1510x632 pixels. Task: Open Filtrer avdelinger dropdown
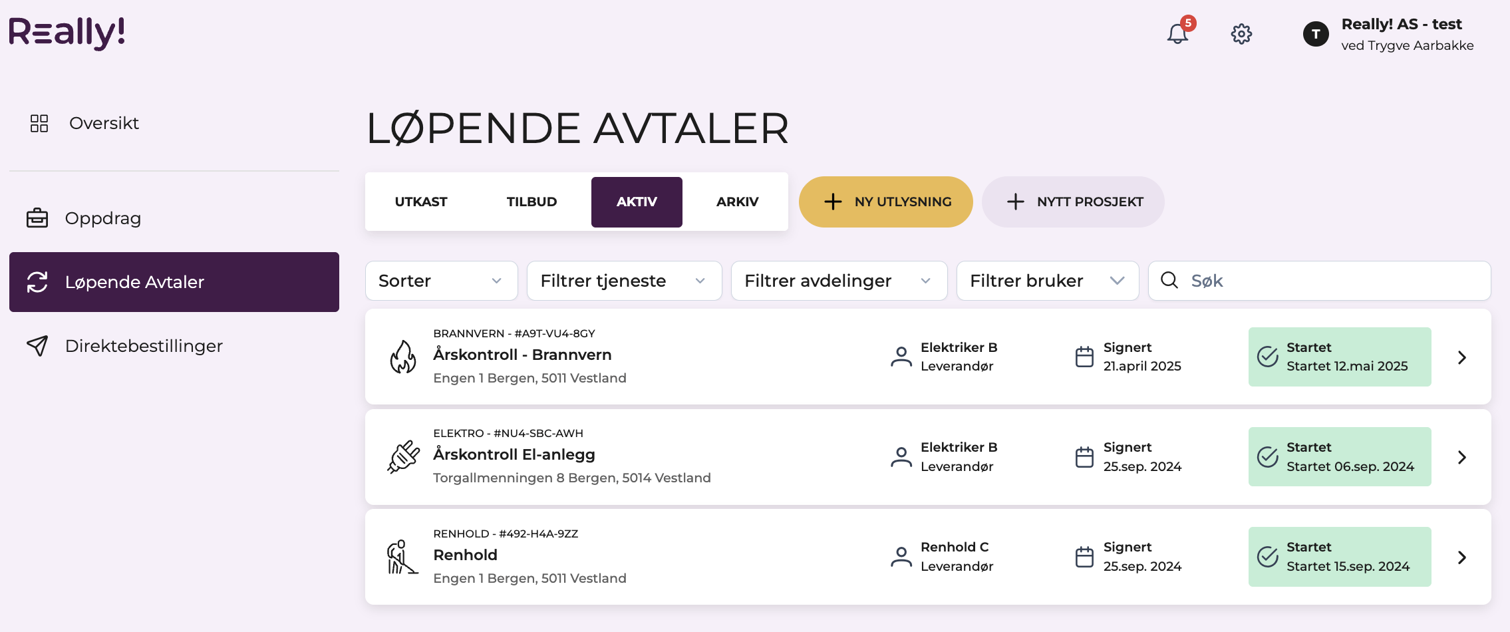pyautogui.click(x=839, y=281)
